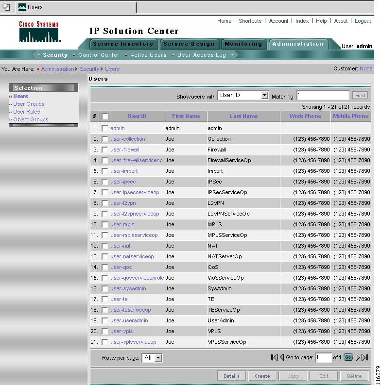Open Security submenu item
Image resolution: width=381 pixels, height=385 pixels.
click(x=55, y=55)
